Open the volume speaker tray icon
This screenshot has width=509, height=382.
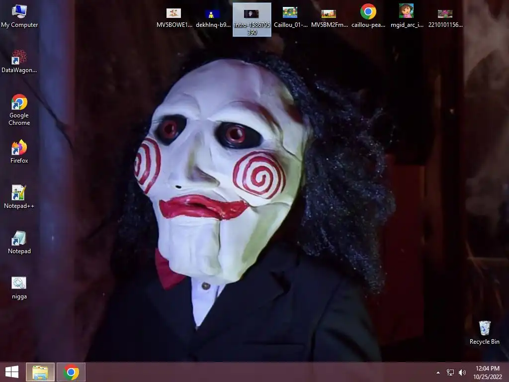pyautogui.click(x=462, y=372)
